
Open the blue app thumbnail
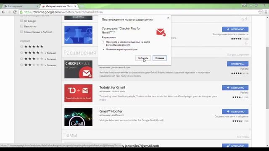(x=79, y=35)
